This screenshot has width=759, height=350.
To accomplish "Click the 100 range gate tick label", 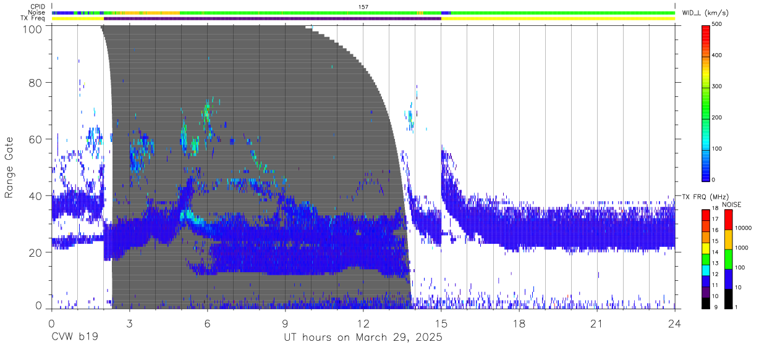I will click(32, 28).
